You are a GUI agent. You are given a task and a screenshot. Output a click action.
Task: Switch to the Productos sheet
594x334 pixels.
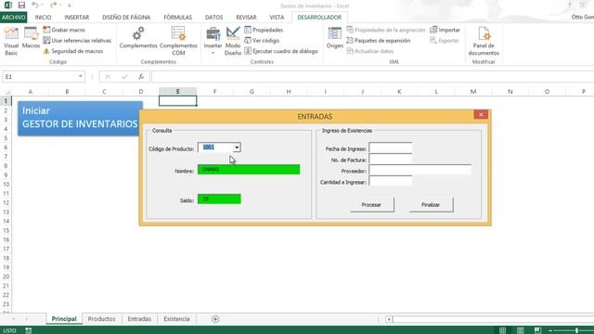click(101, 319)
